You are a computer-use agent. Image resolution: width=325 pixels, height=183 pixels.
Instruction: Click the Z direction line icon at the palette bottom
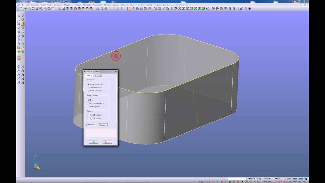(23, 82)
